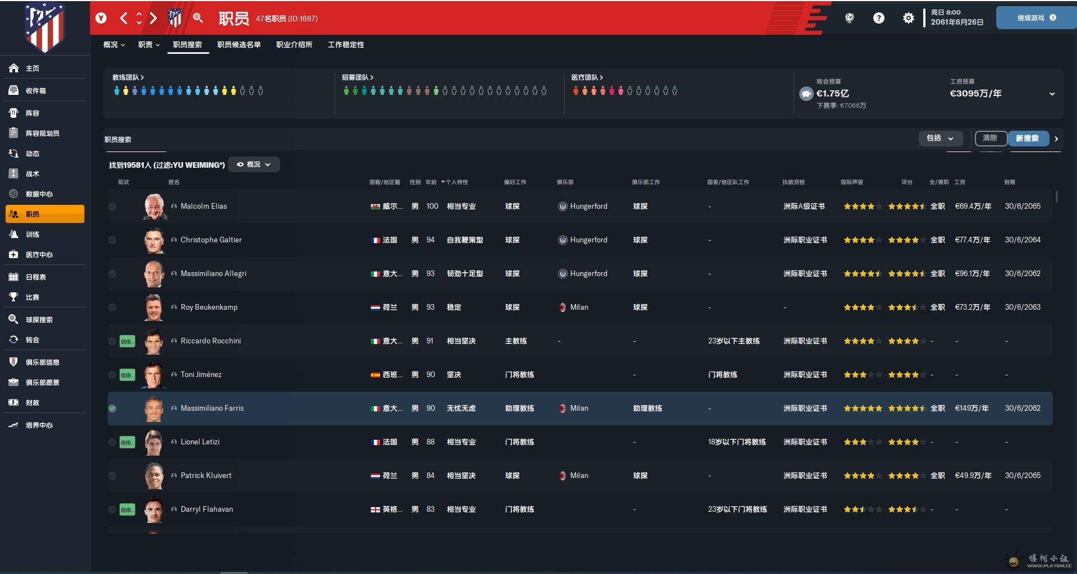Image resolution: width=1077 pixels, height=574 pixels.
Task: Click the magnifier search icon in header
Action: tap(198, 18)
